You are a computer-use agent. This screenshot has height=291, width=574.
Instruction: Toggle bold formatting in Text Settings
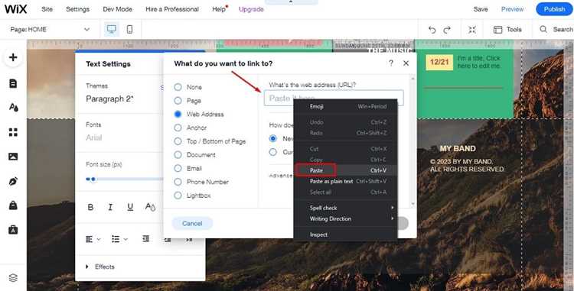[90, 207]
